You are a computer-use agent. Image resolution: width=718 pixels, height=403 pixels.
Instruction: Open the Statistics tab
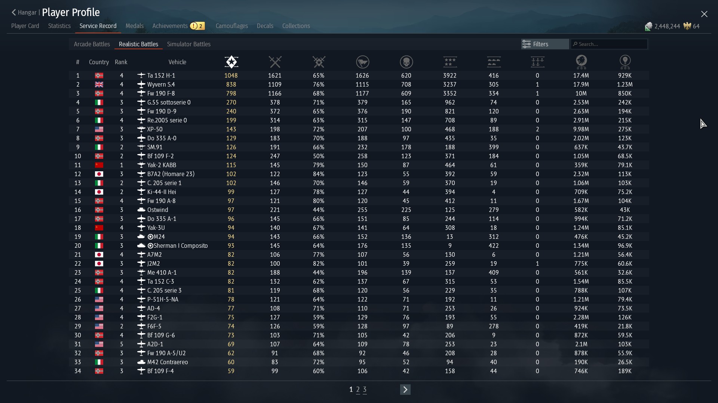click(59, 26)
